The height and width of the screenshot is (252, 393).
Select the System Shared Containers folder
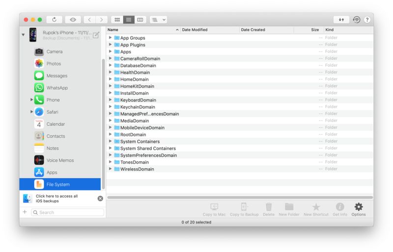(240, 149)
